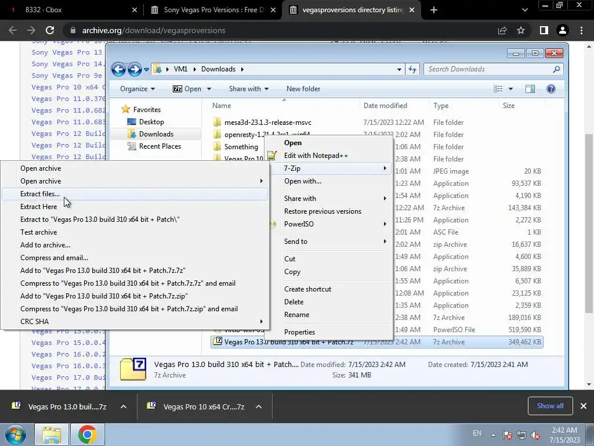Switch to 8332 · Cbox tab
This screenshot has width=594, height=446.
pyautogui.click(x=72, y=10)
